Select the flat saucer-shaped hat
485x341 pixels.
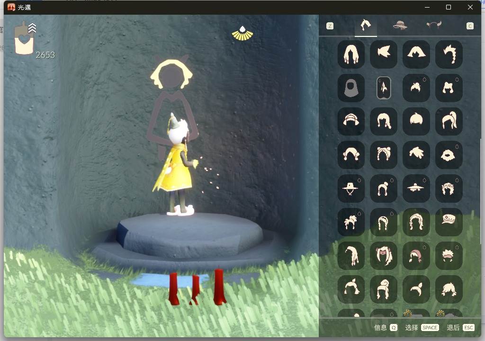(416, 188)
